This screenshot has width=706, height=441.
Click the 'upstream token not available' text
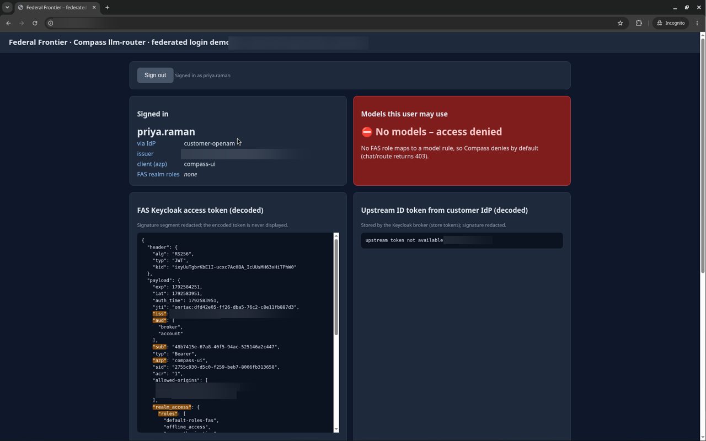pos(404,240)
